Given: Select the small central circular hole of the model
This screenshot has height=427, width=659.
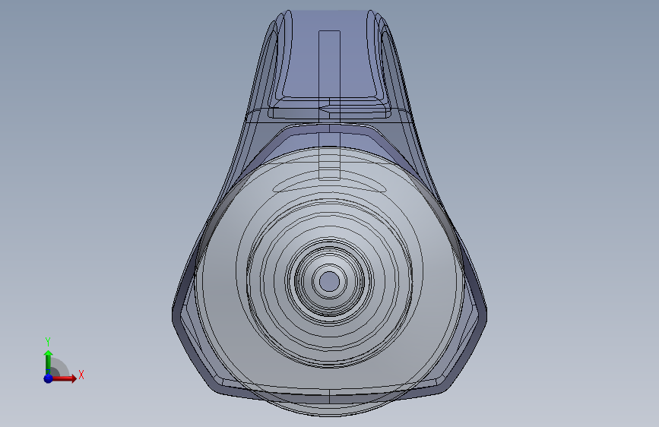Looking at the screenshot, I should point(330,281).
